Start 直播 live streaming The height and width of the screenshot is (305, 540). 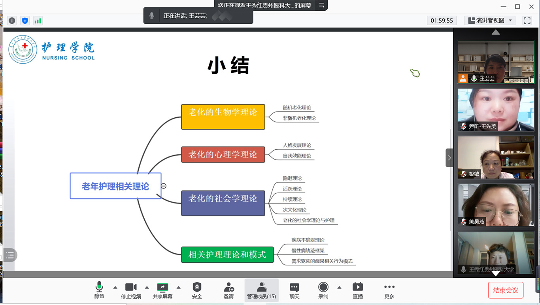[x=357, y=290]
